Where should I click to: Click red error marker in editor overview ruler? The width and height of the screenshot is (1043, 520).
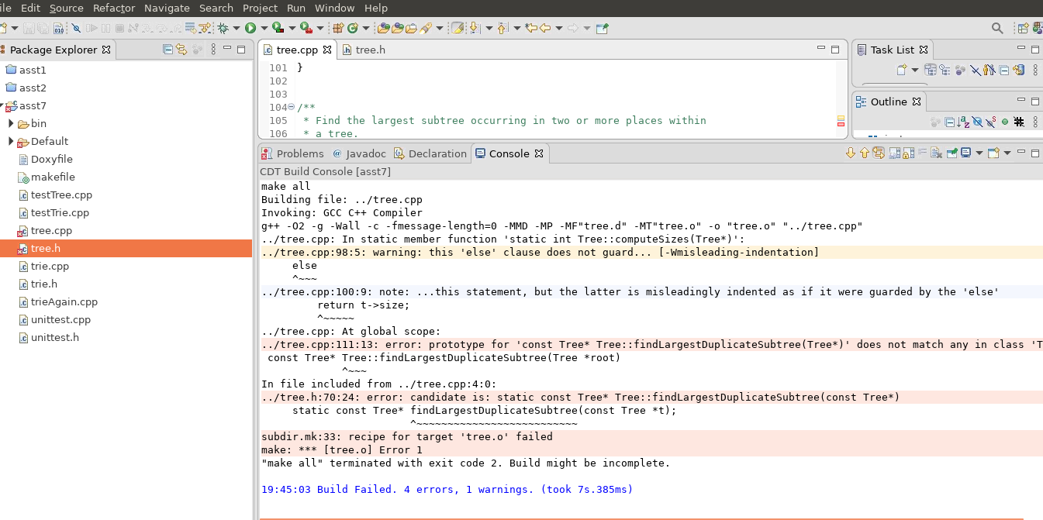point(841,124)
